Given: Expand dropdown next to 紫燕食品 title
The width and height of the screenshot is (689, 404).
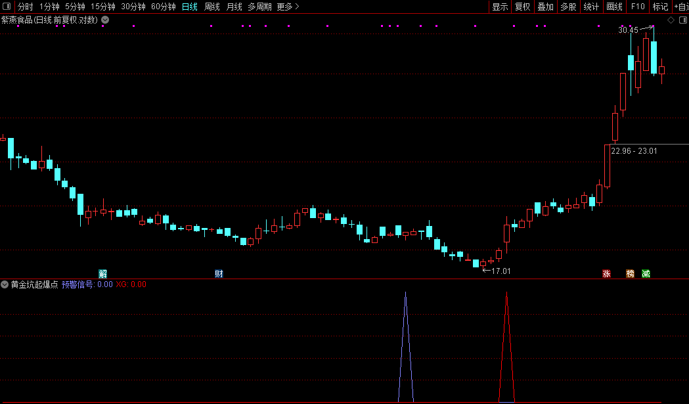Looking at the screenshot, I should 105,20.
